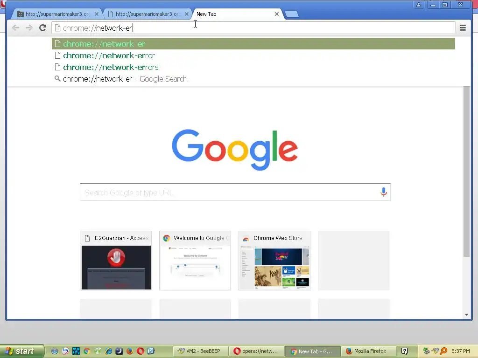The width and height of the screenshot is (478, 358).
Task: Switch to VM2 - BeeBEEP taskbar button
Action: point(201,351)
